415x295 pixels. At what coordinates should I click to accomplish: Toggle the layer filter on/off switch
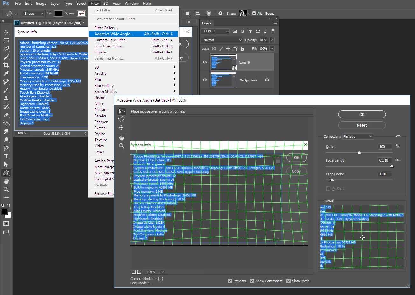[x=273, y=31]
